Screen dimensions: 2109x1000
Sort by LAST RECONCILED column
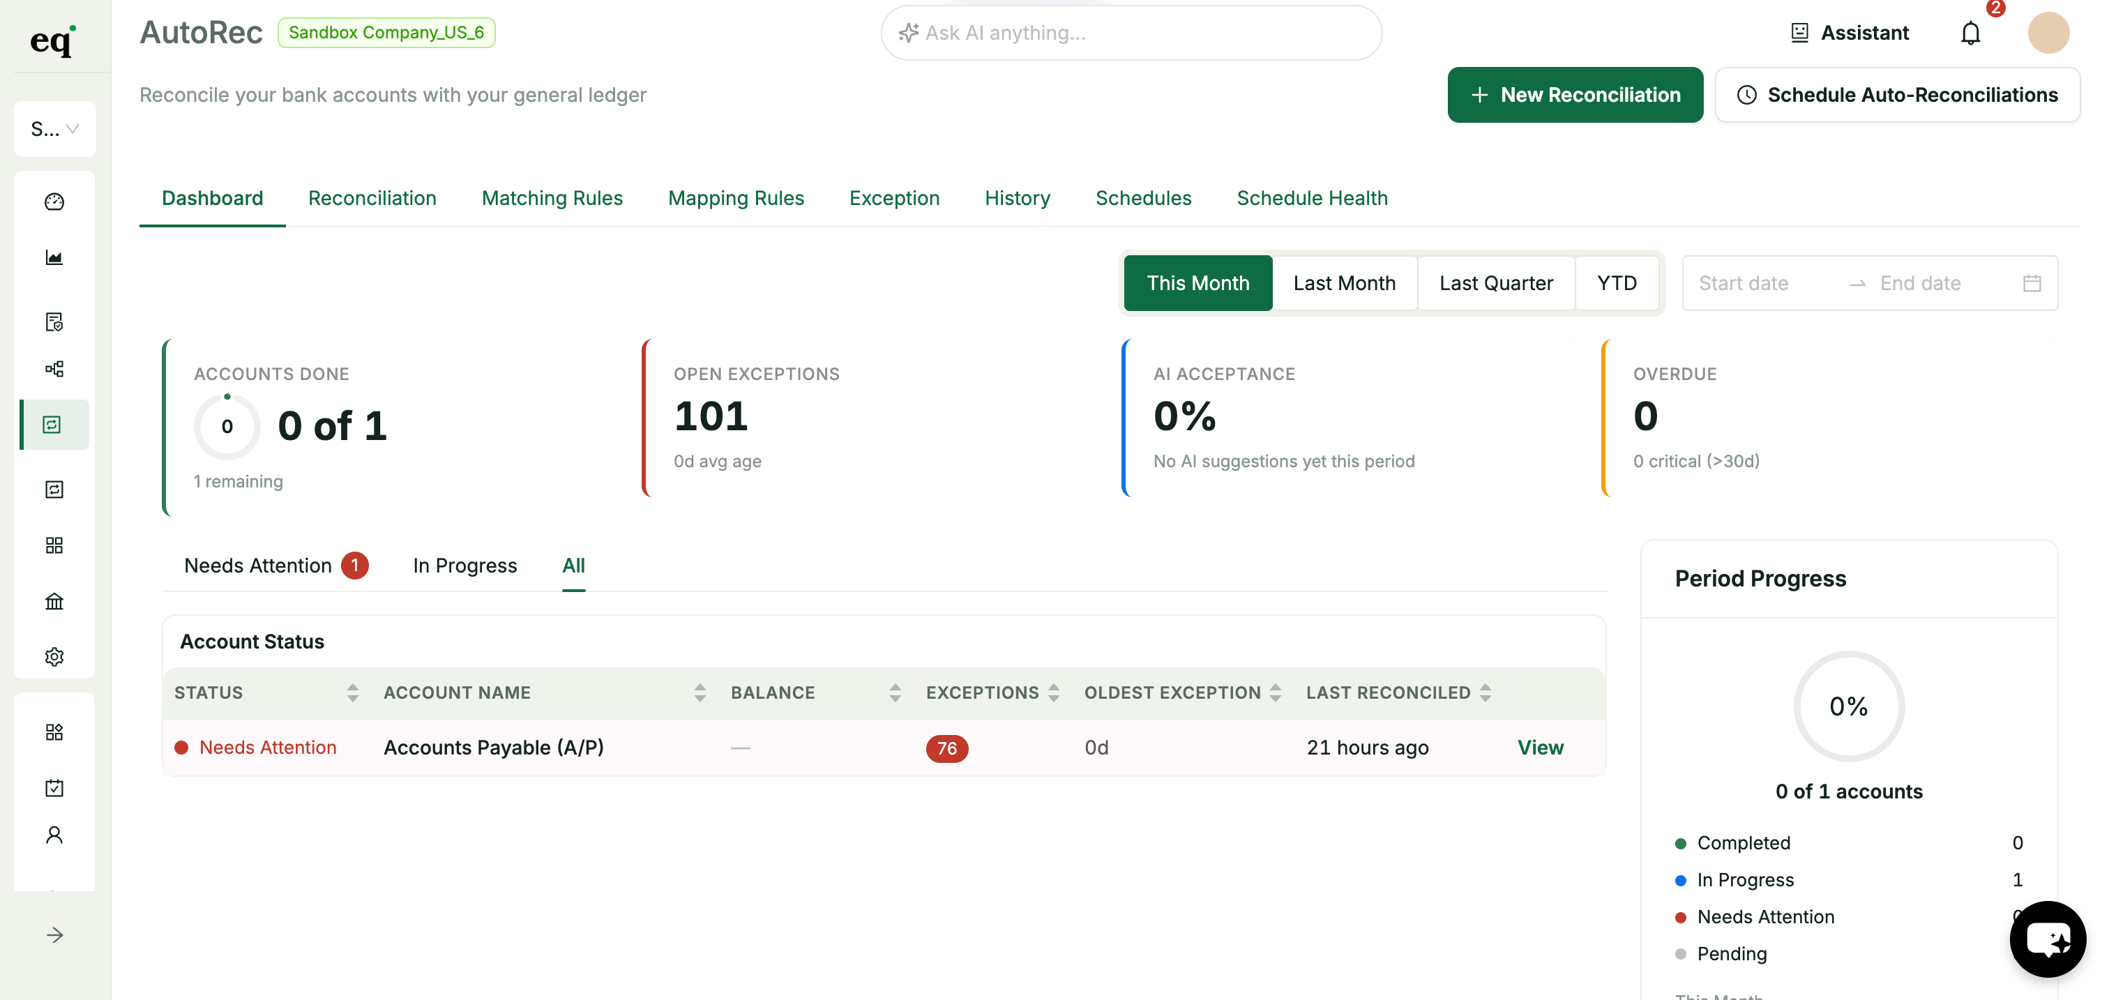point(1485,693)
